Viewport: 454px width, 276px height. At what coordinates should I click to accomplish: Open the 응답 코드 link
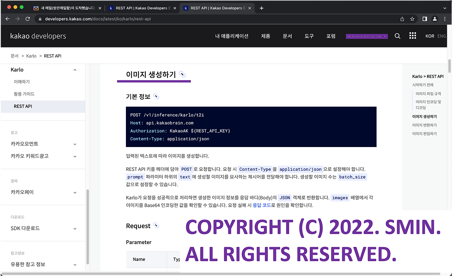pyautogui.click(x=262, y=205)
